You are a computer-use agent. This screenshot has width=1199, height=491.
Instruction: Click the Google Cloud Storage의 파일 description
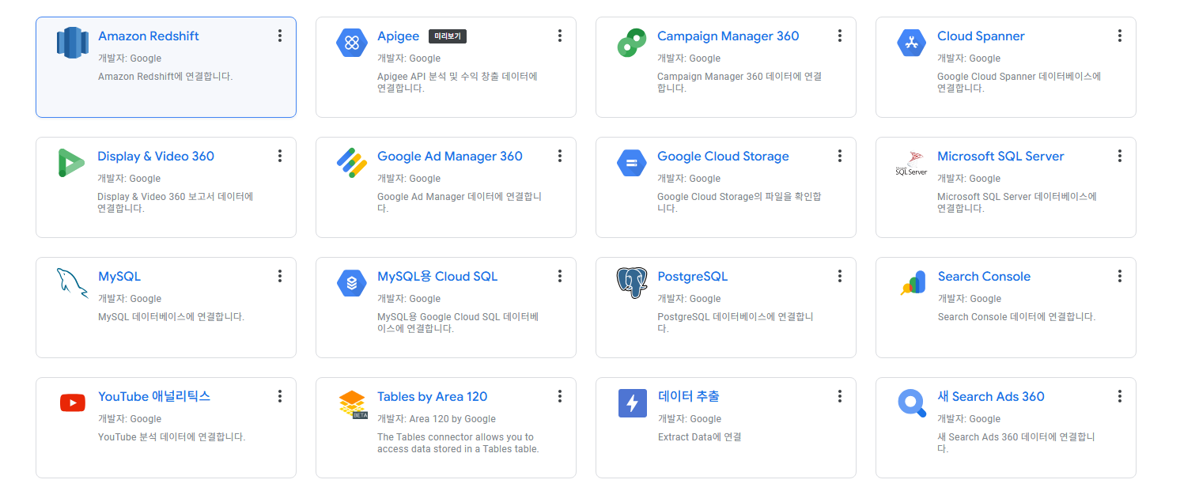point(739,202)
